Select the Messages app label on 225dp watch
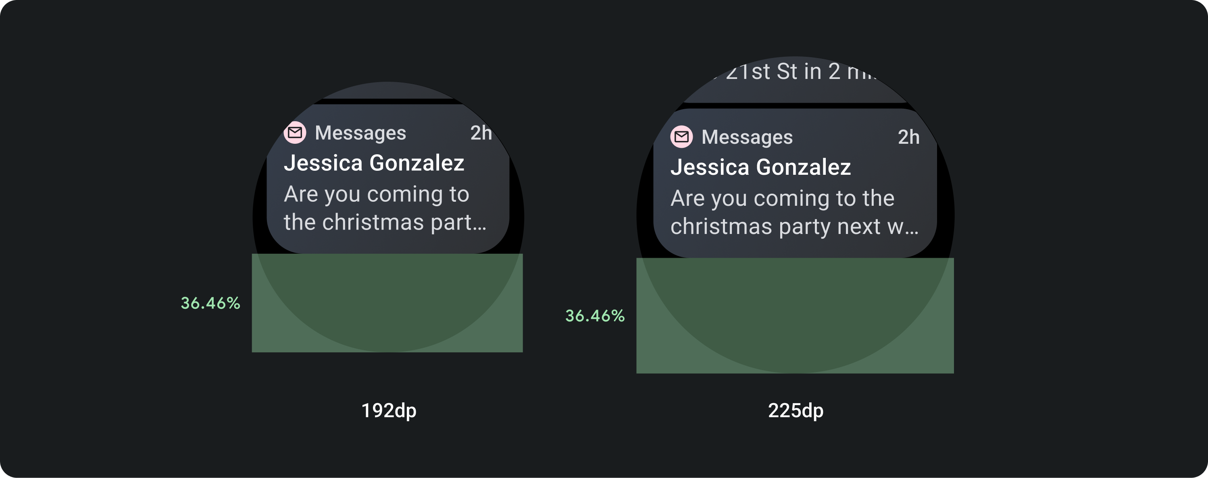This screenshot has width=1208, height=478. click(x=747, y=137)
